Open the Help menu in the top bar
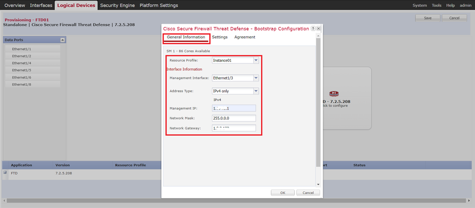 pos(450,5)
